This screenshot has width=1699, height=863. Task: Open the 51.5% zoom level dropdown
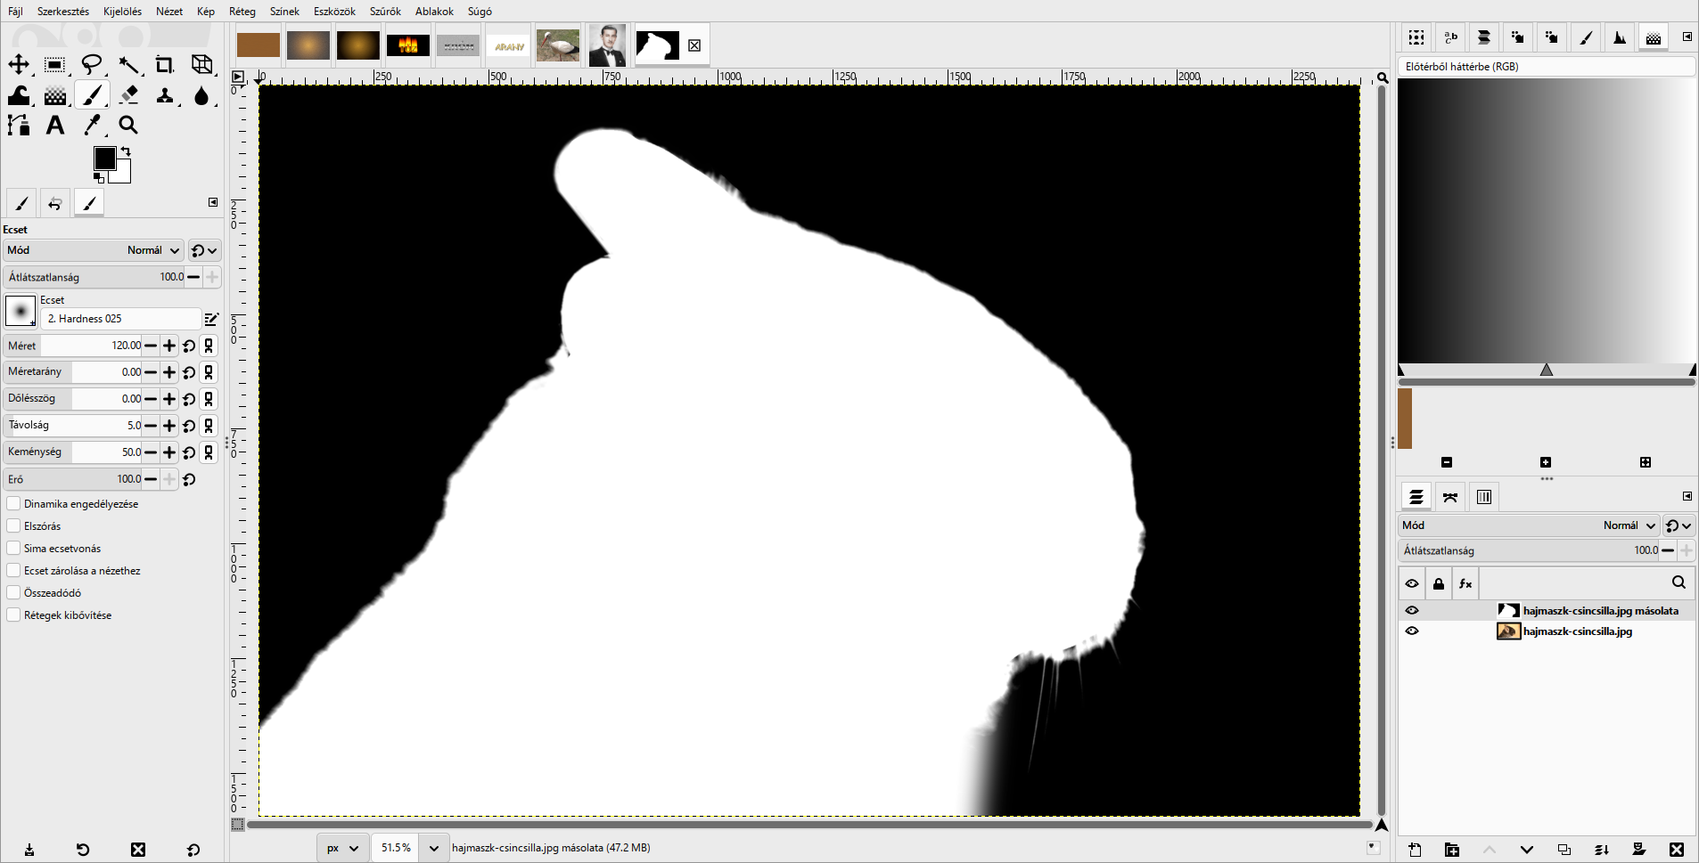433,848
